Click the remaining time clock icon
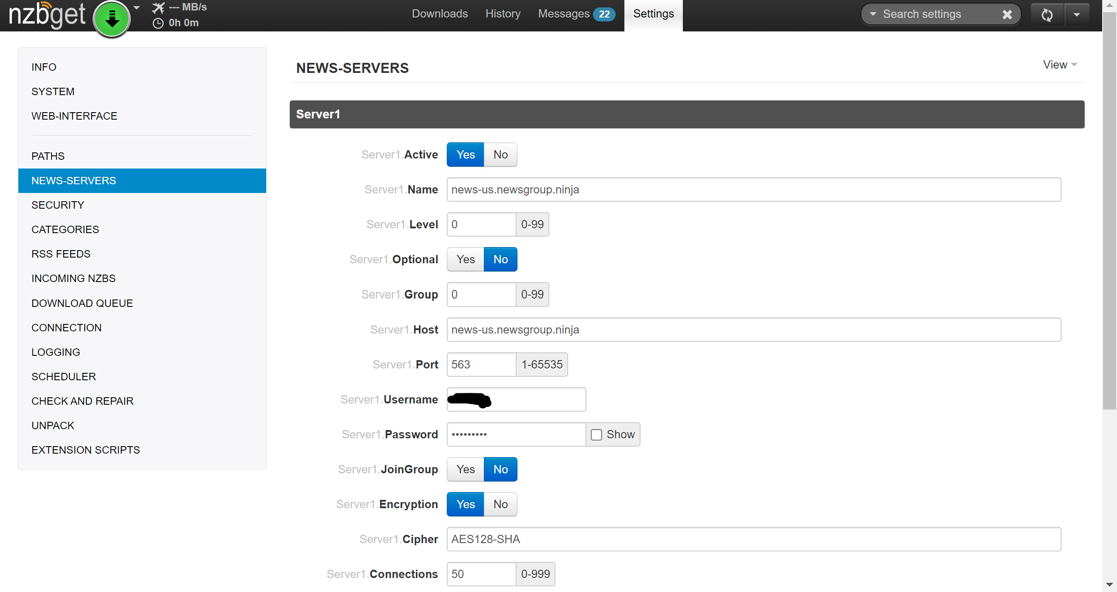This screenshot has width=1117, height=592. [x=158, y=23]
